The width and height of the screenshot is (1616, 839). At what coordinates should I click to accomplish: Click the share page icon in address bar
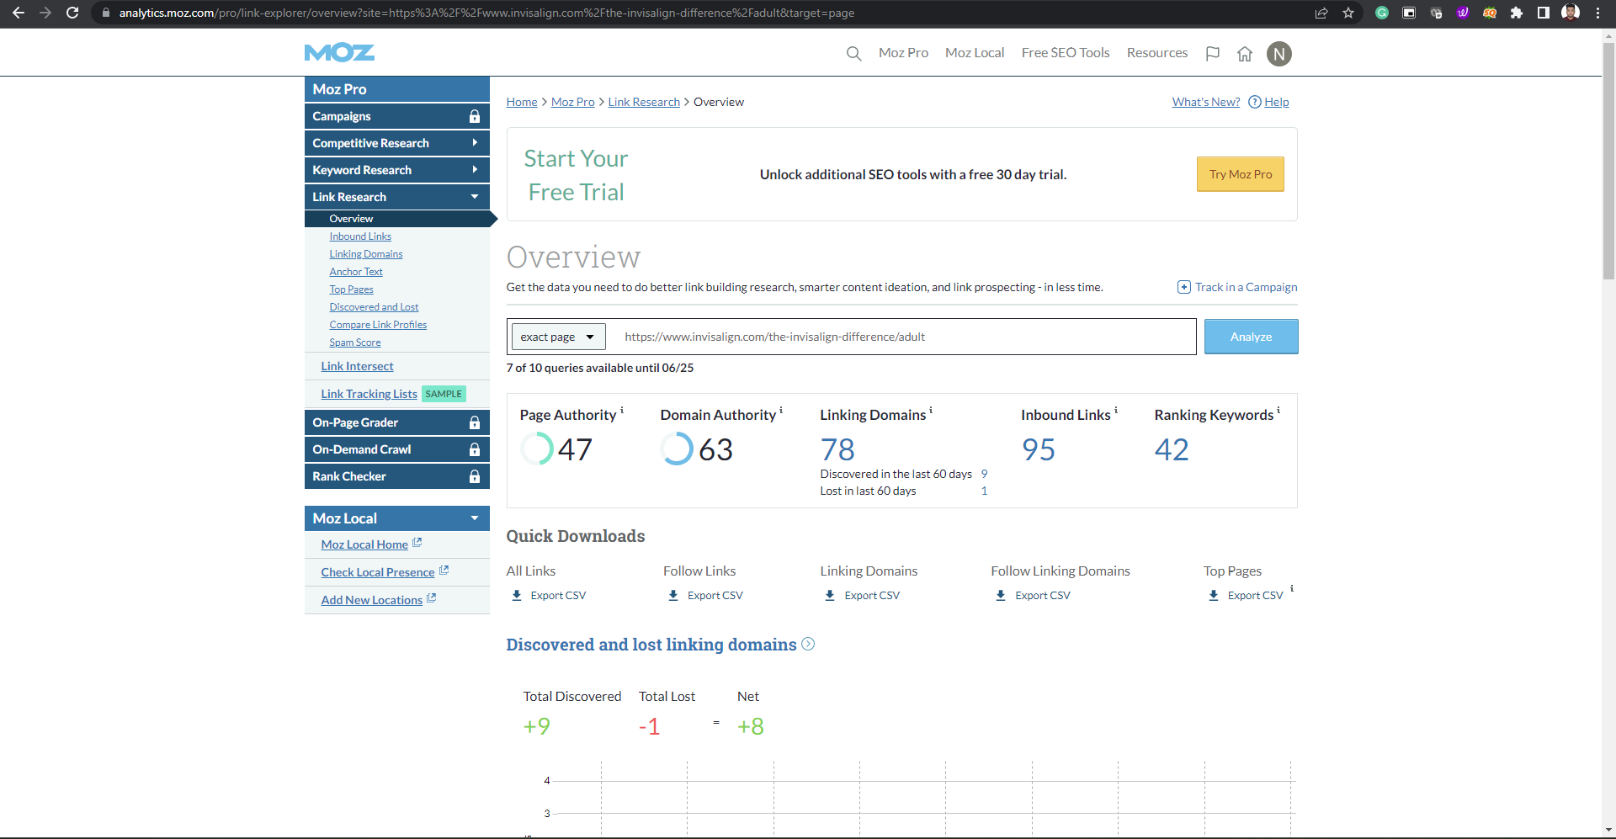tap(1321, 13)
